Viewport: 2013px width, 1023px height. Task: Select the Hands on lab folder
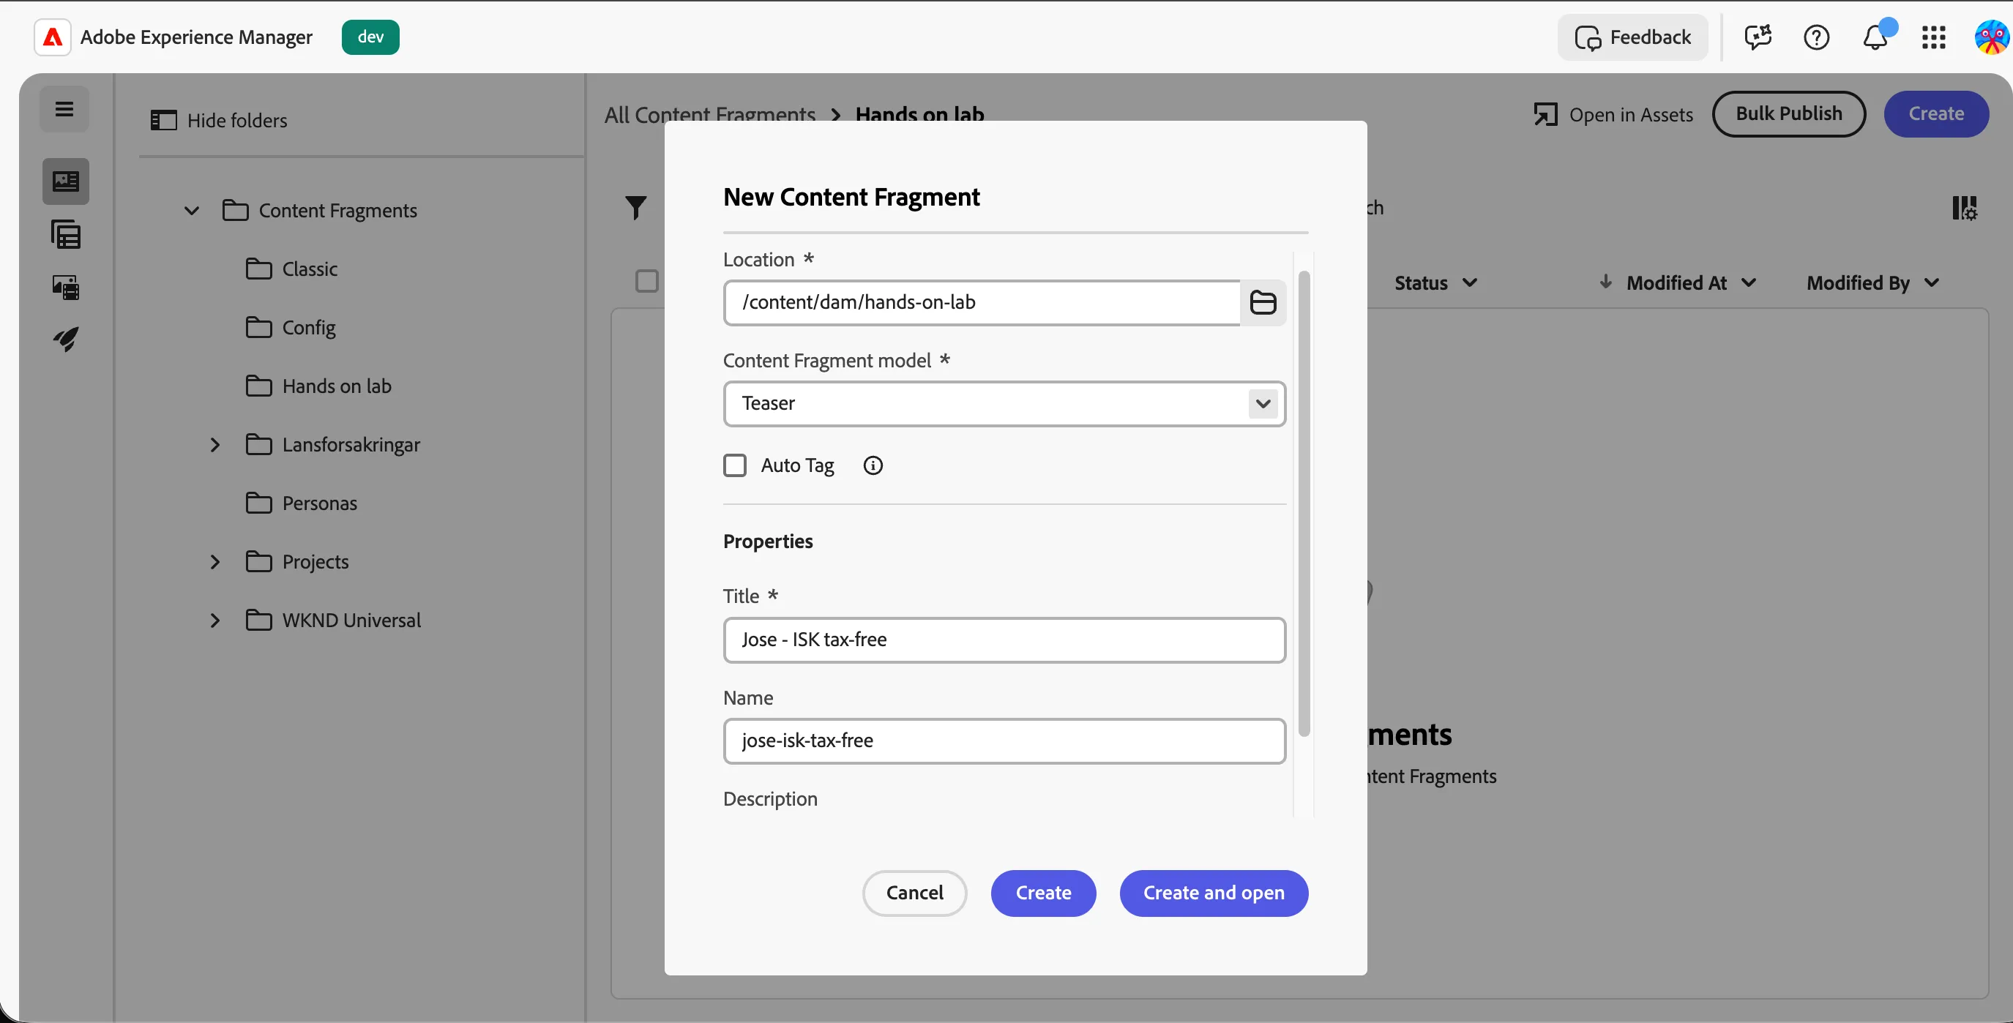pos(318,386)
